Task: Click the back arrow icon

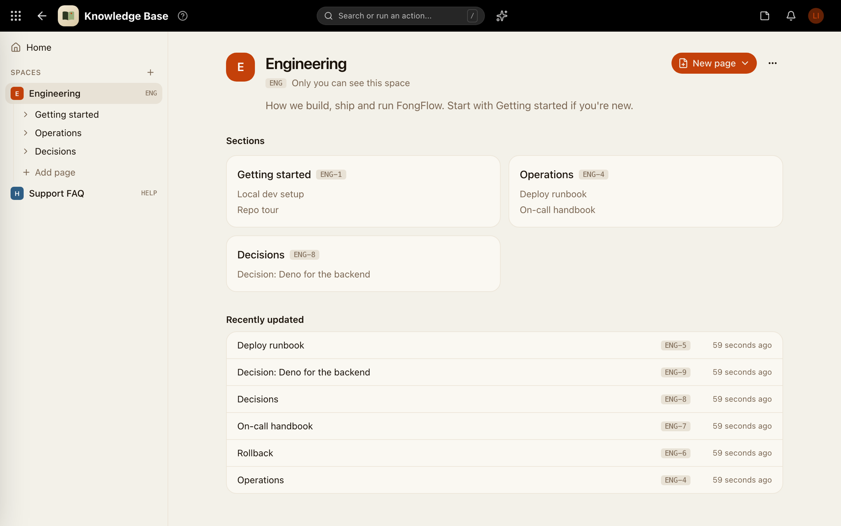Action: coord(42,16)
